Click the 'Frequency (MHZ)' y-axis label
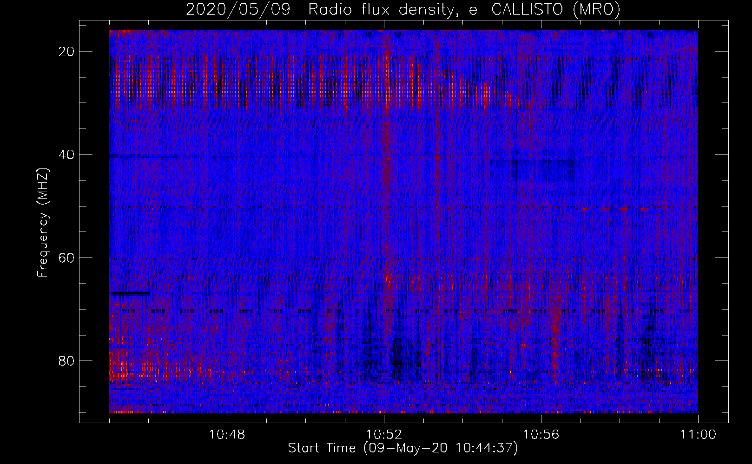Viewport: 752px width, 464px height. point(43,223)
